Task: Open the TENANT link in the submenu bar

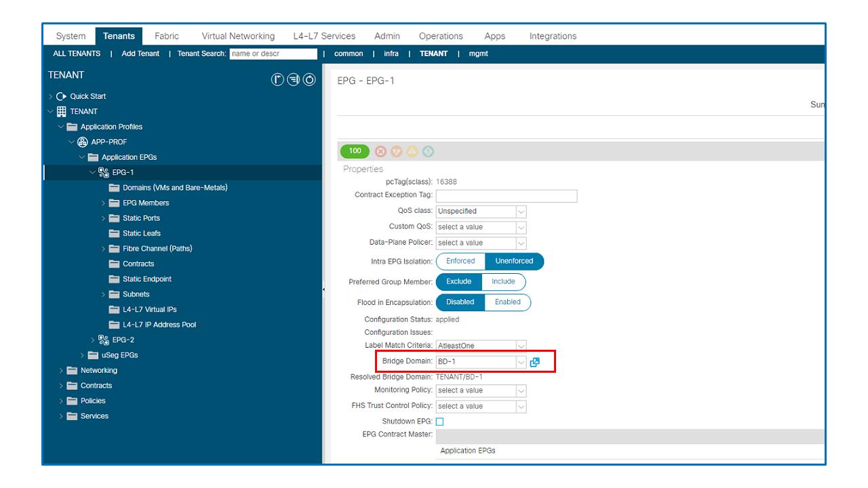Action: (434, 54)
